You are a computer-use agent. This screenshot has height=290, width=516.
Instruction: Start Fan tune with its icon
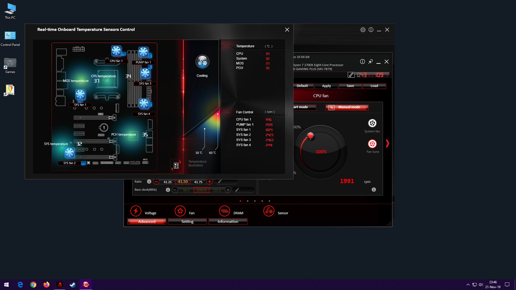[372, 144]
